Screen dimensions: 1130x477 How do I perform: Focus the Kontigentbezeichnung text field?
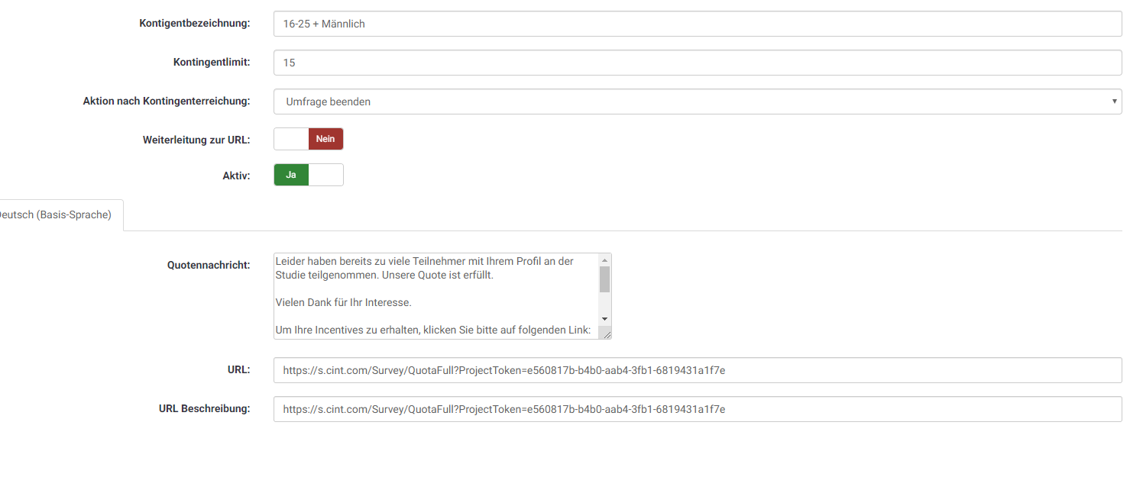[x=697, y=24]
